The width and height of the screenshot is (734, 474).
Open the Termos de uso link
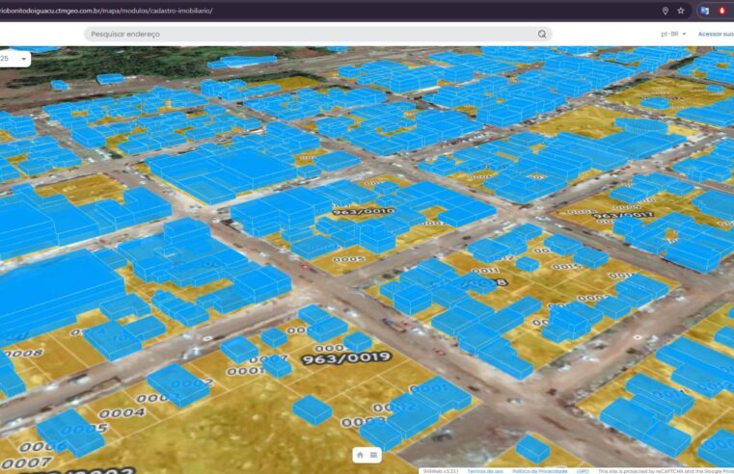484,470
